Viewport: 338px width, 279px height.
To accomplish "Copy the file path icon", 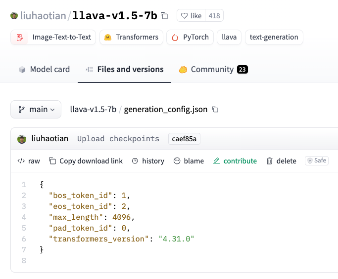I will coord(215,110).
